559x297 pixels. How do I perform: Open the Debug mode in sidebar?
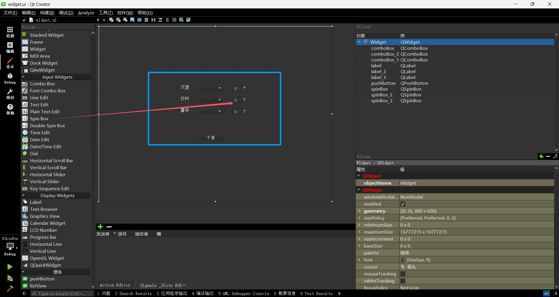10,78
